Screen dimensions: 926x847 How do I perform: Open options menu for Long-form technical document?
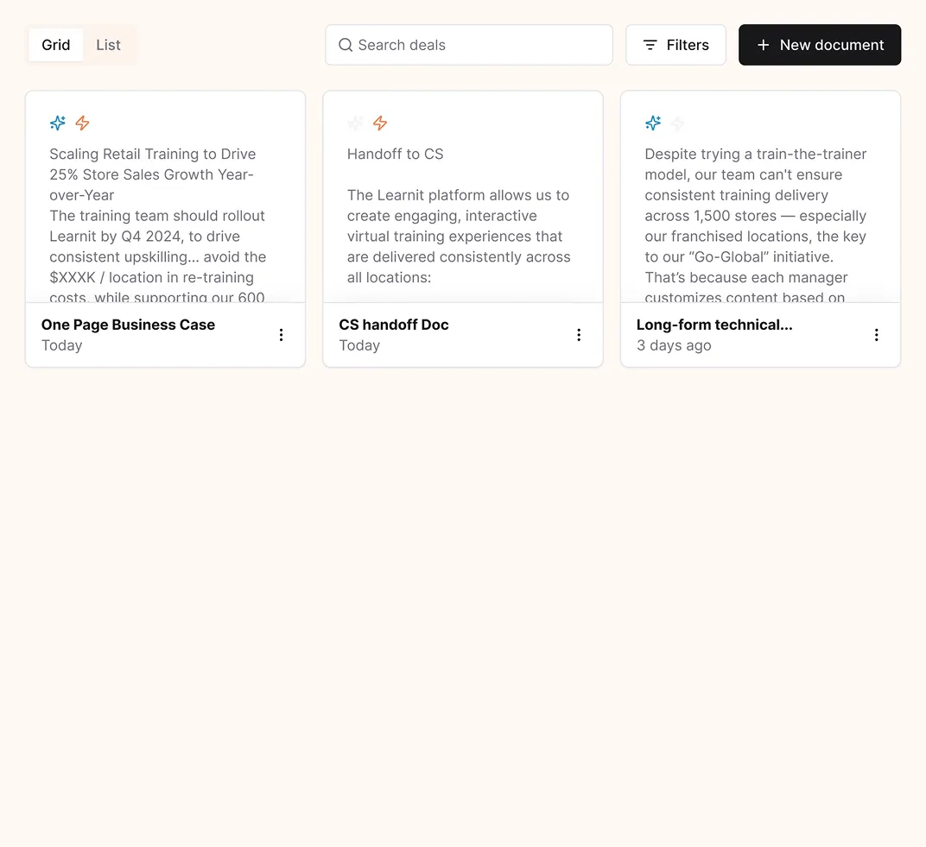coord(877,335)
